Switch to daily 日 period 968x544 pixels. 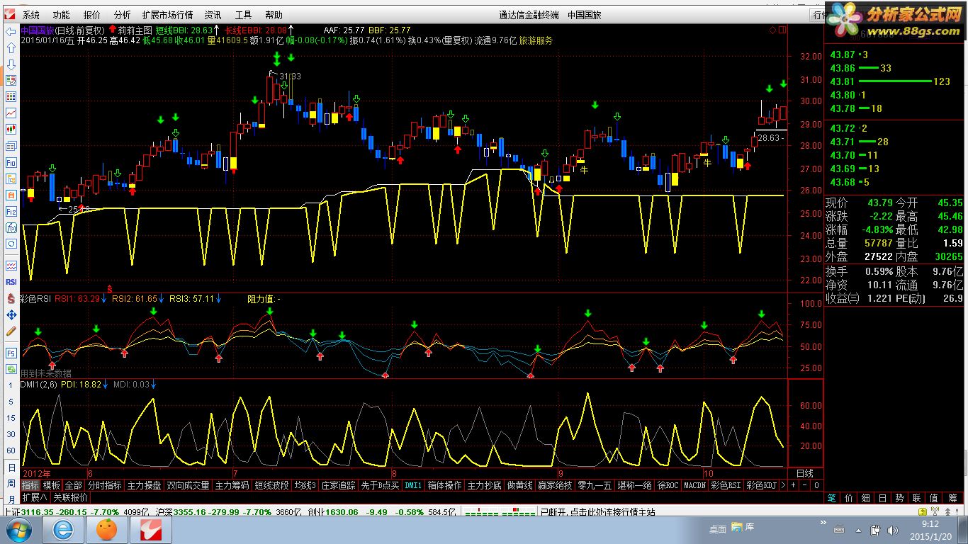pyautogui.click(x=11, y=467)
